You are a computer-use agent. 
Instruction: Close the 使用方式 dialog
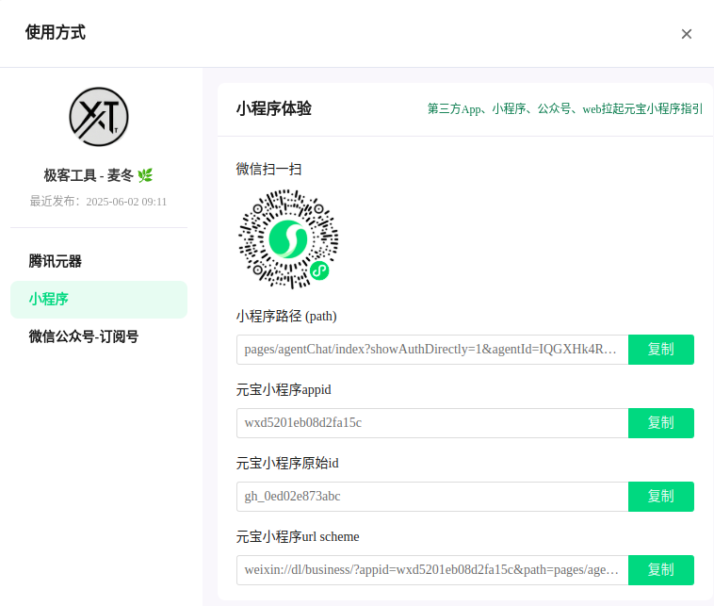687,34
